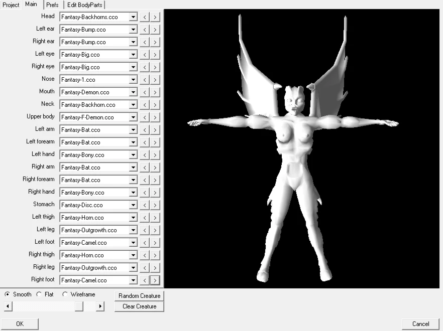
Task: Click the slider's right arrow
Action: [x=100, y=306]
